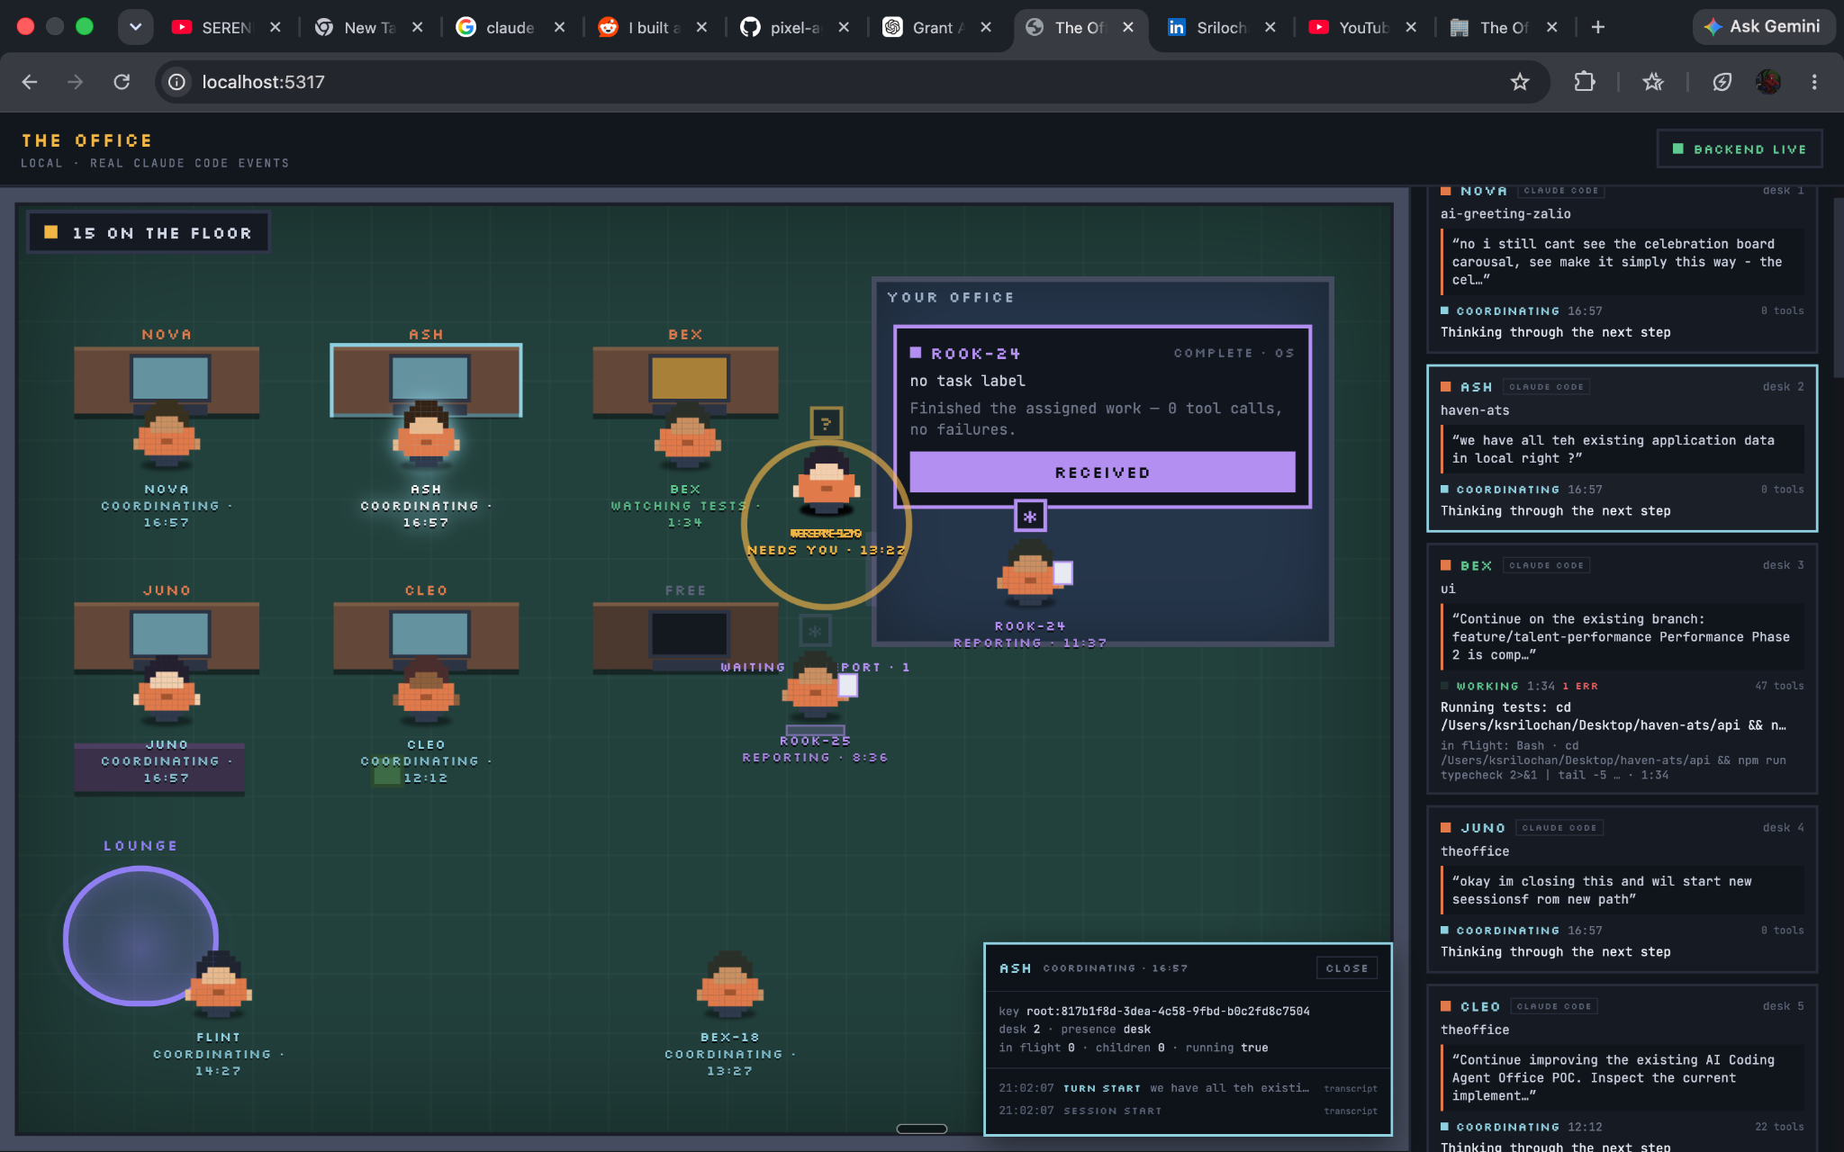Reload the localhost page
The width and height of the screenshot is (1844, 1152).
[x=122, y=82]
